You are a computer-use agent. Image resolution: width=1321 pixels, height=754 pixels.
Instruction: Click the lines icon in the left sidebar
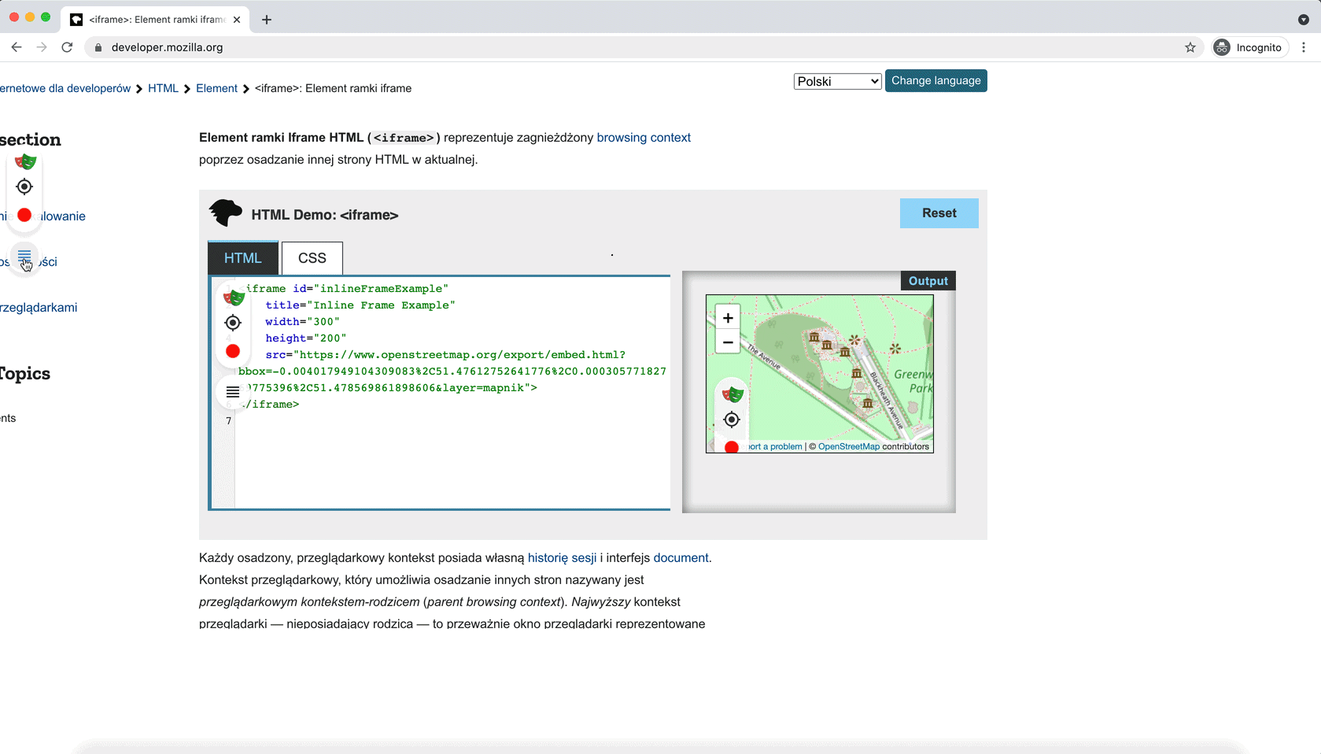pyautogui.click(x=24, y=255)
